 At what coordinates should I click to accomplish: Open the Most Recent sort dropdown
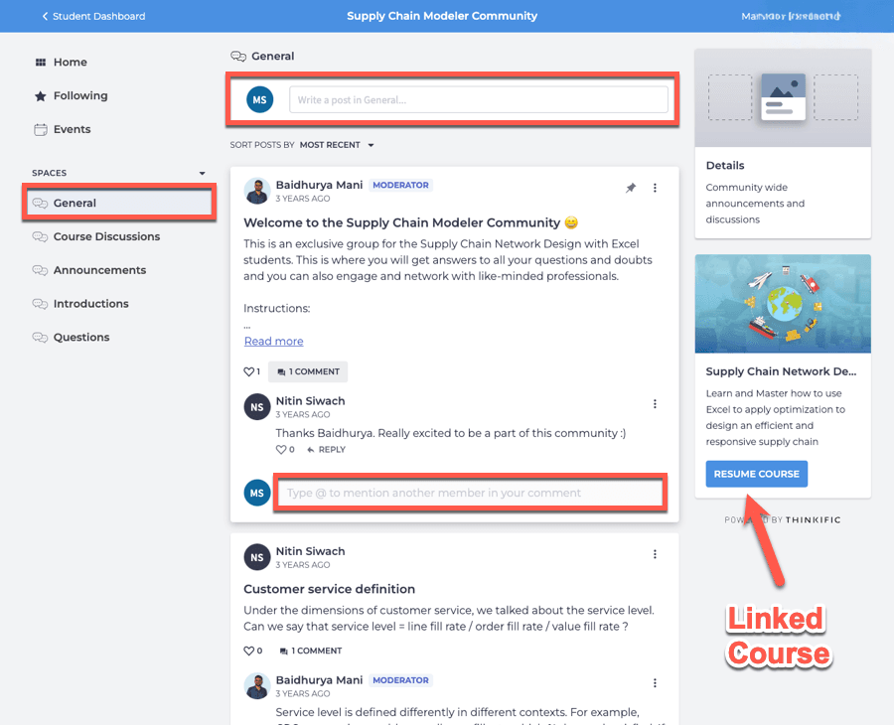coord(337,145)
